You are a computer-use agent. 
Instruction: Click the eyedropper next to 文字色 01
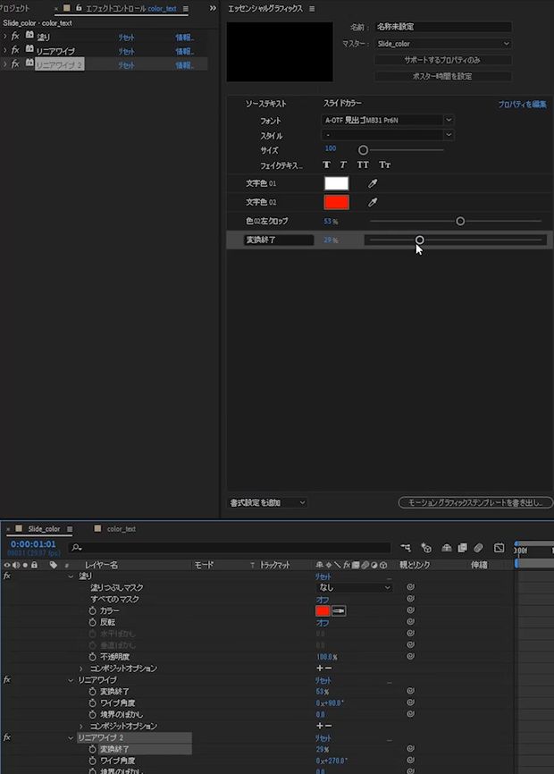pyautogui.click(x=373, y=183)
